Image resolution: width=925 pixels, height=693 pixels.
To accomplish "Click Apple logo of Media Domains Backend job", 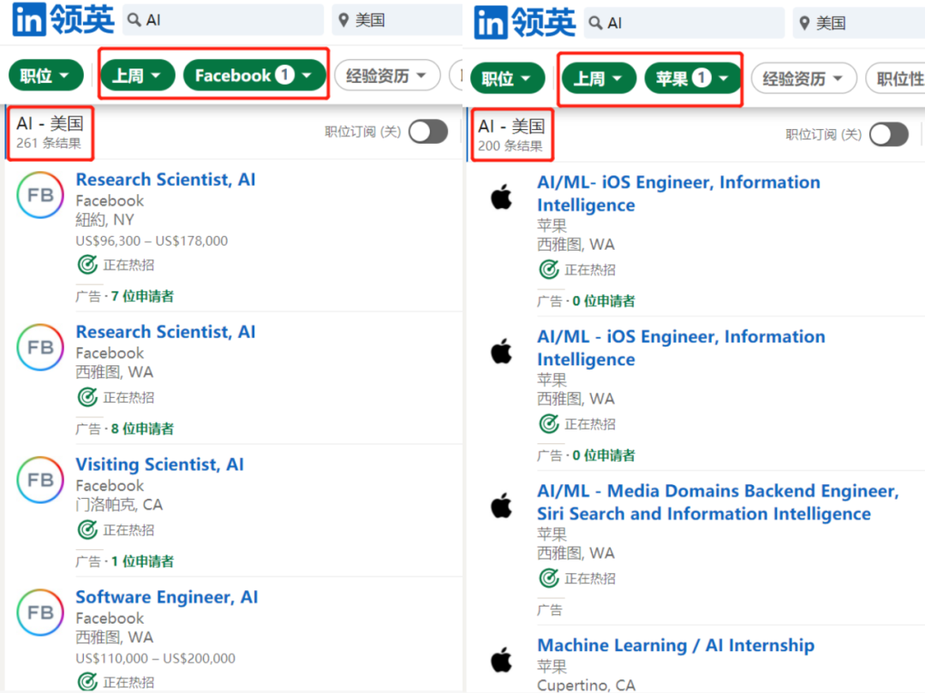I will 501,506.
